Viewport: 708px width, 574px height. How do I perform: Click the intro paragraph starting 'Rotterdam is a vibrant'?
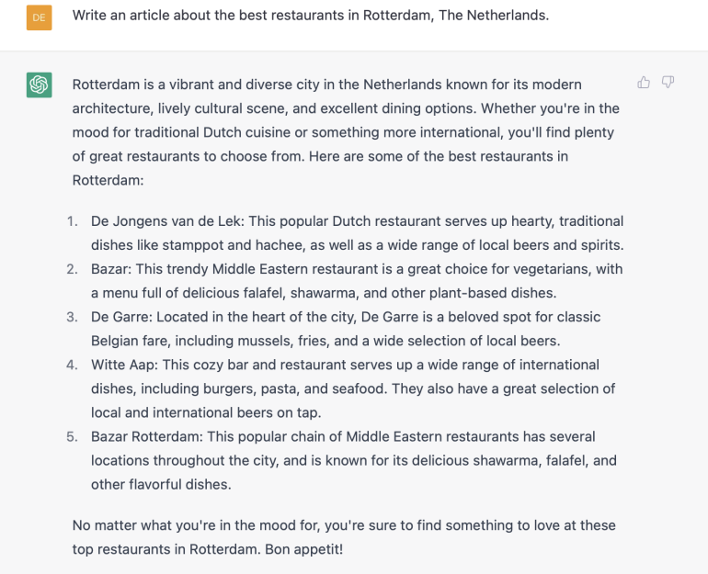click(346, 132)
